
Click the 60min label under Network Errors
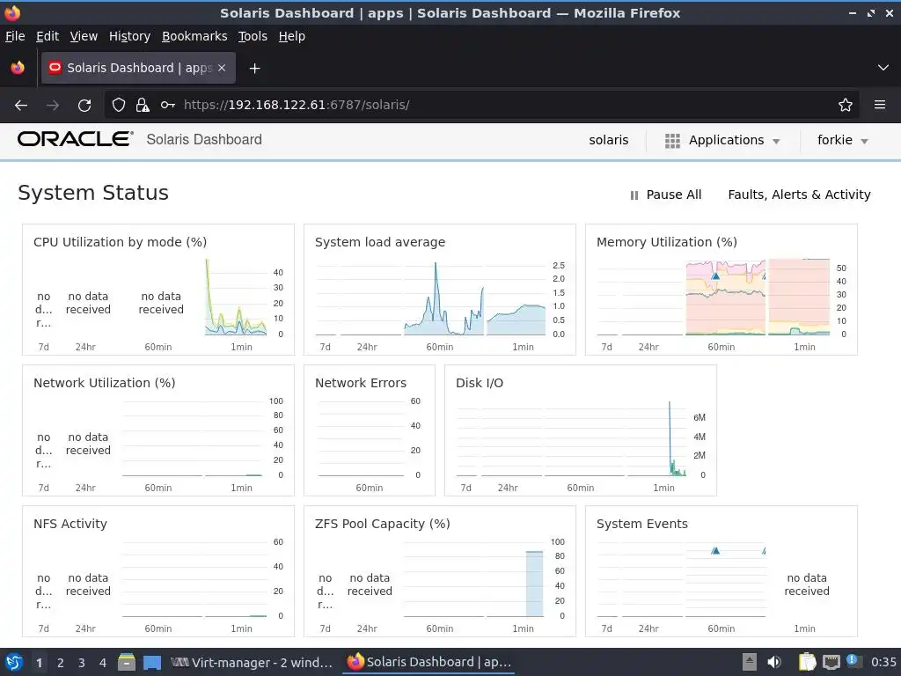coord(369,488)
